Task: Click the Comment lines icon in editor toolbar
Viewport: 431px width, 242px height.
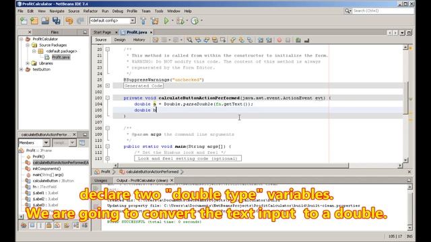Action: [x=298, y=40]
